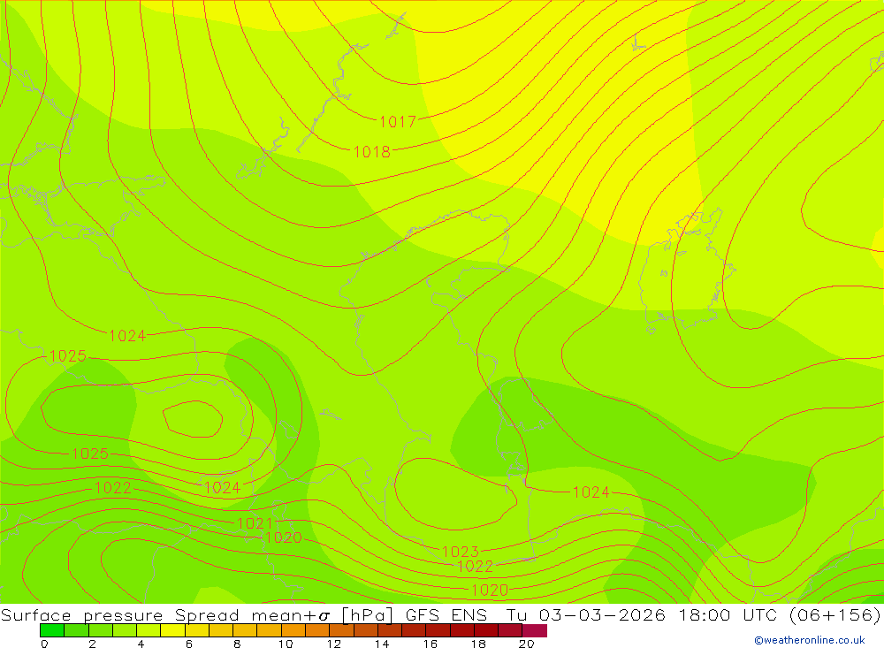This screenshot has width=884, height=648.
Task: Select the legend swatch between 12 and 13
Action: 341,630
